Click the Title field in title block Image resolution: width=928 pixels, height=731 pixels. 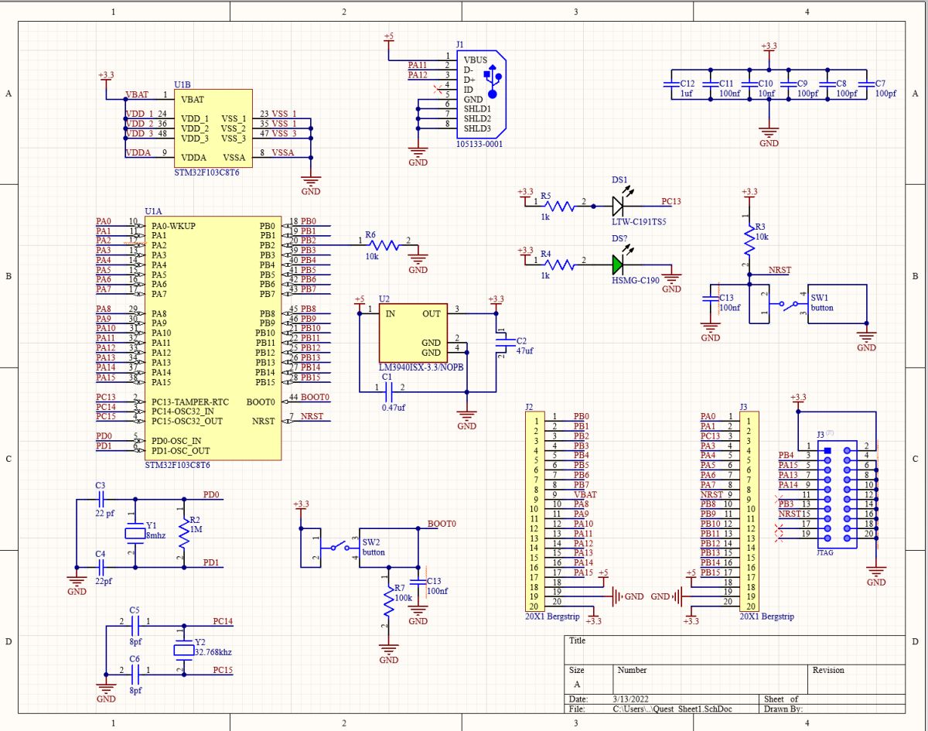pos(735,649)
